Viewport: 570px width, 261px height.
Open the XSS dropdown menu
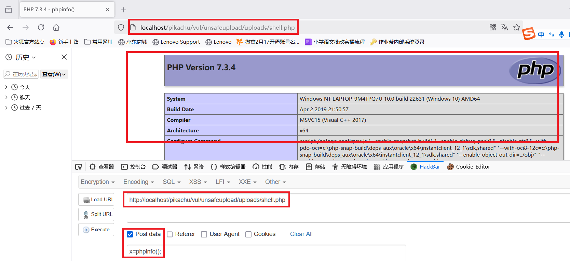pyautogui.click(x=198, y=182)
